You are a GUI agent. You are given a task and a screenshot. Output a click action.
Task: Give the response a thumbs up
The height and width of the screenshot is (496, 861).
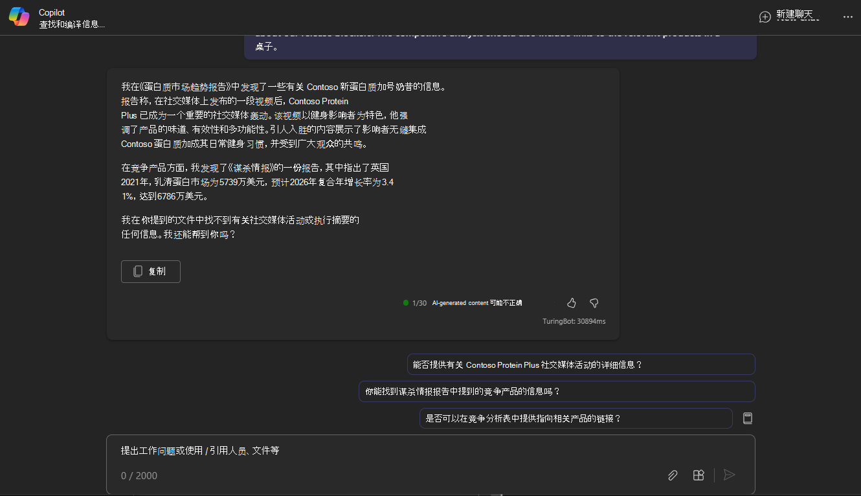572,303
